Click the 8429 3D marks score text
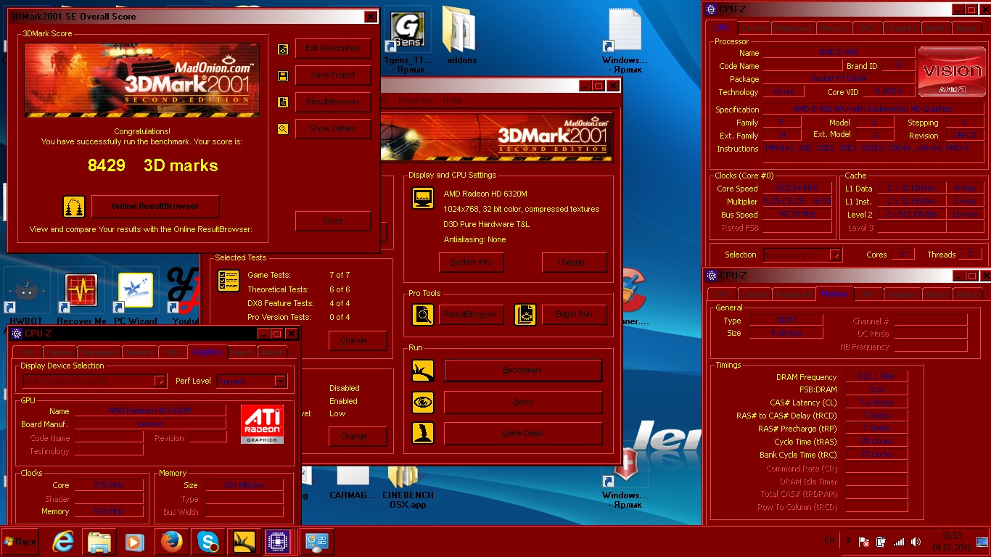This screenshot has width=991, height=557. pos(153,165)
